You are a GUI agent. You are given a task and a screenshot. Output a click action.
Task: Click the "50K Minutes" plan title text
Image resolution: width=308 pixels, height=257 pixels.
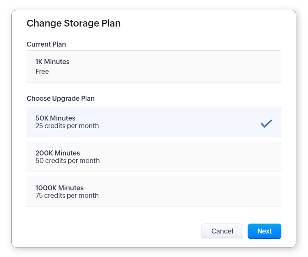(x=55, y=118)
